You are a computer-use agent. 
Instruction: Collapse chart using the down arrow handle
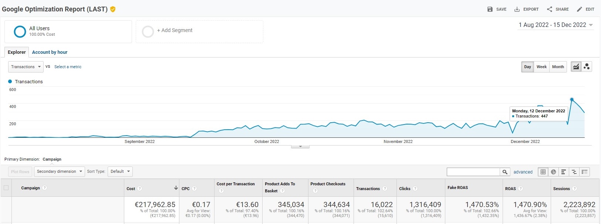click(x=300, y=147)
